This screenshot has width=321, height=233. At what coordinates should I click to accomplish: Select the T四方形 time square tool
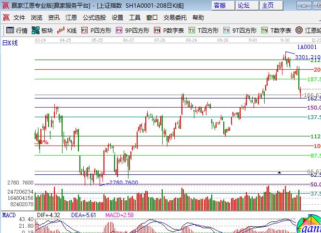204,30
